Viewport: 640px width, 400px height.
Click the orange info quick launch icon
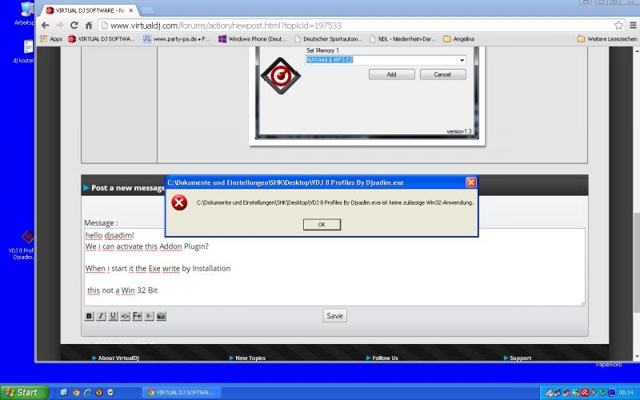[x=98, y=393]
